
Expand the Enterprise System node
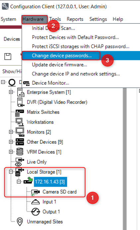[x=11, y=92]
